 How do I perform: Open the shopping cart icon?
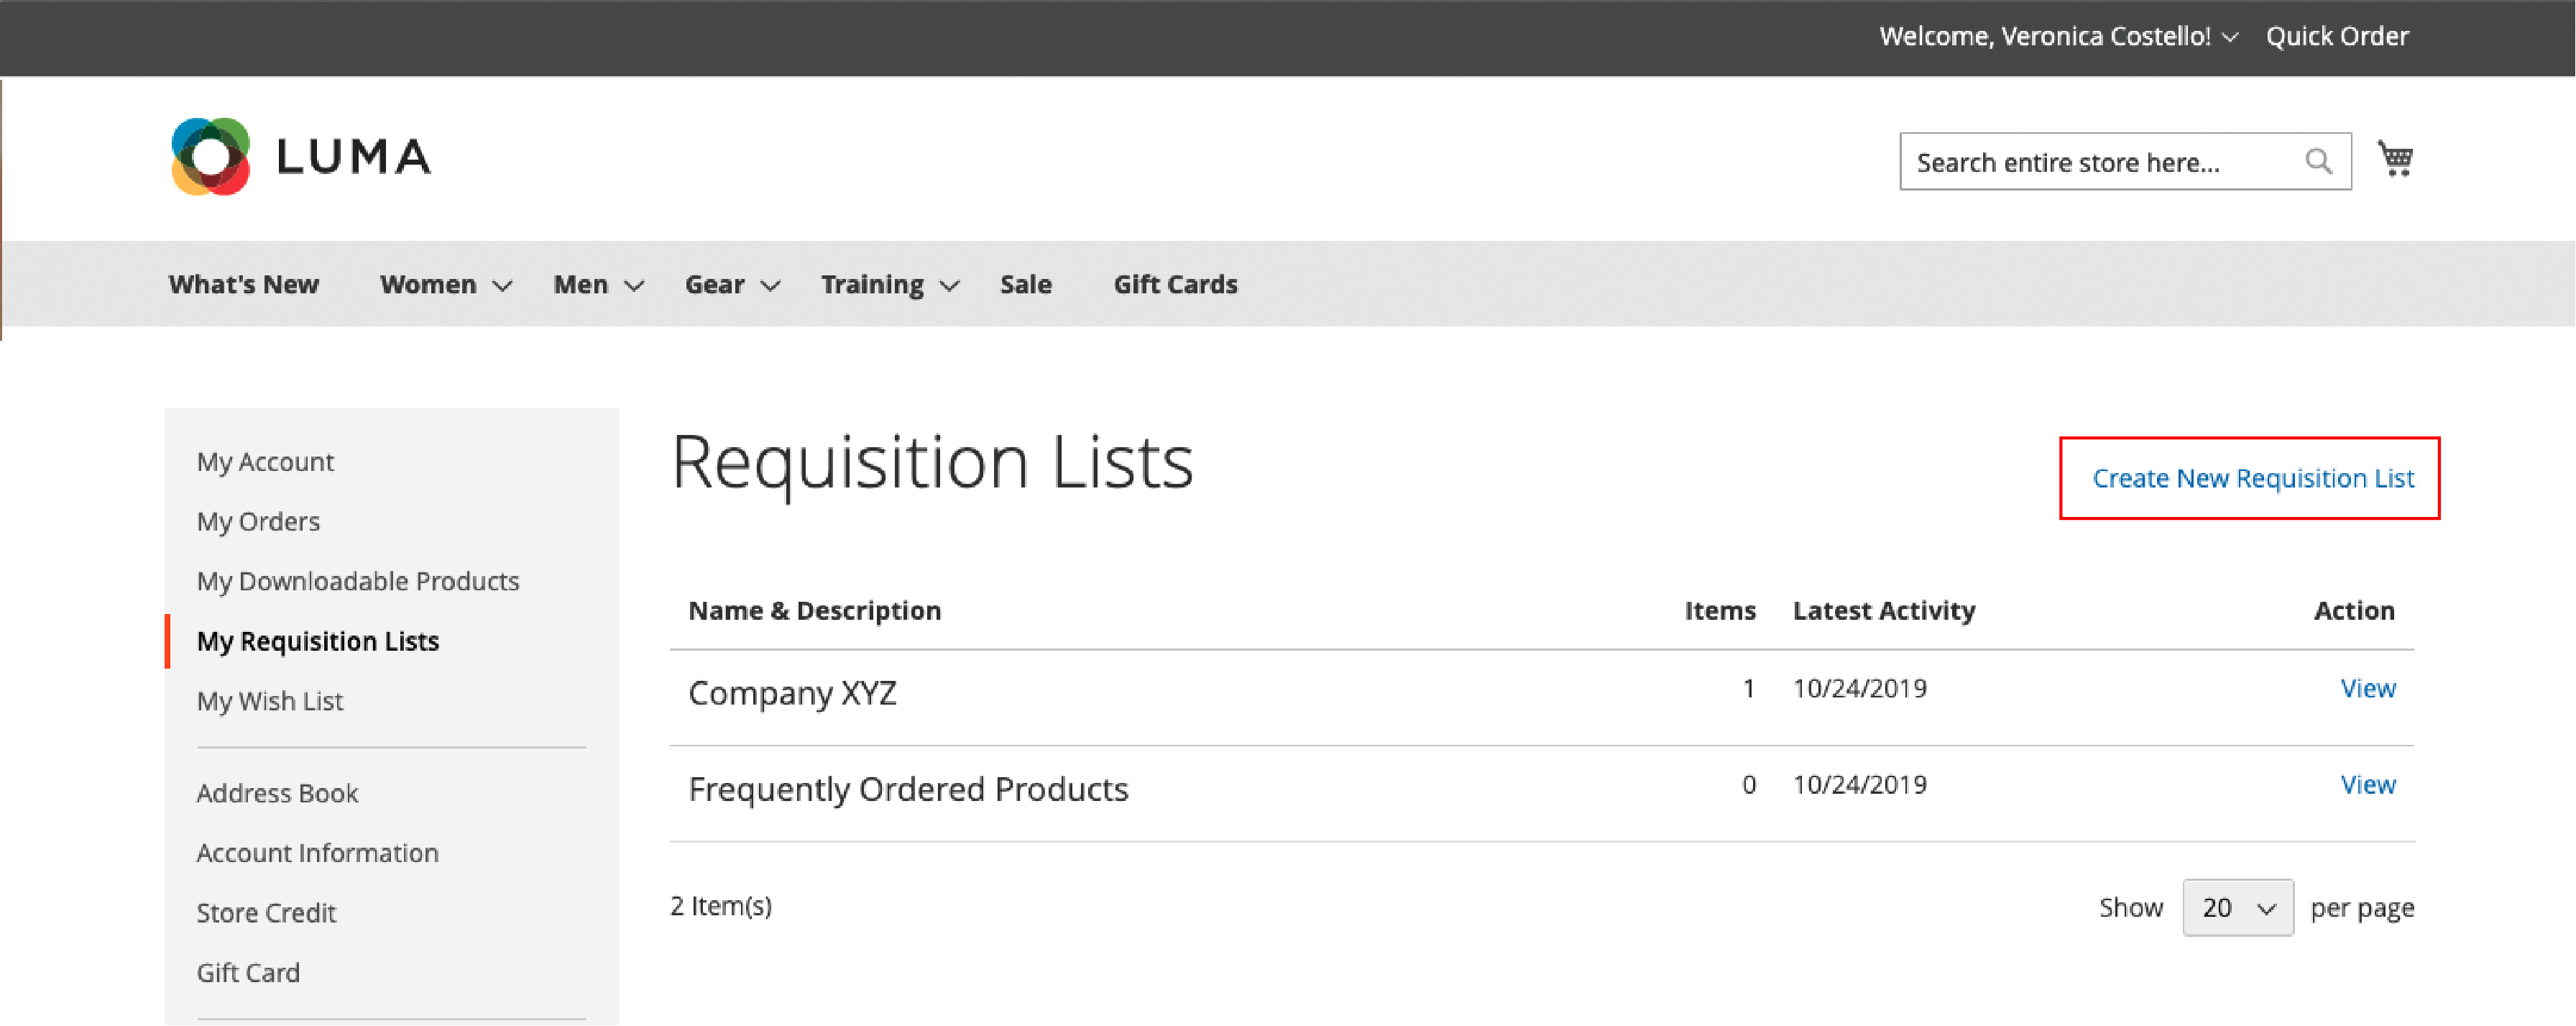pyautogui.click(x=2395, y=159)
